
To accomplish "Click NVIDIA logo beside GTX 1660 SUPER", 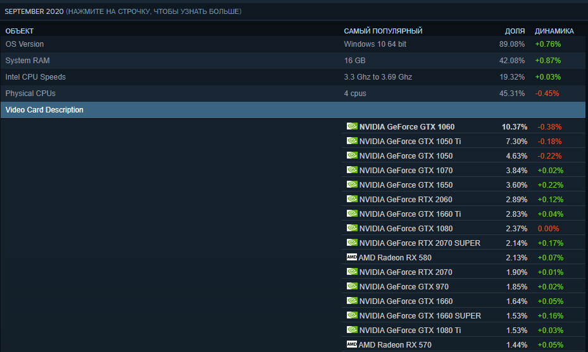I will pos(352,315).
